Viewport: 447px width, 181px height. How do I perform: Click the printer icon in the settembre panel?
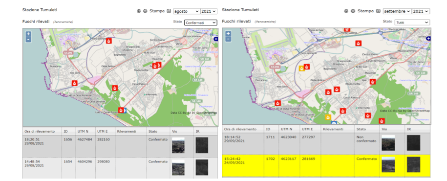[x=353, y=11]
